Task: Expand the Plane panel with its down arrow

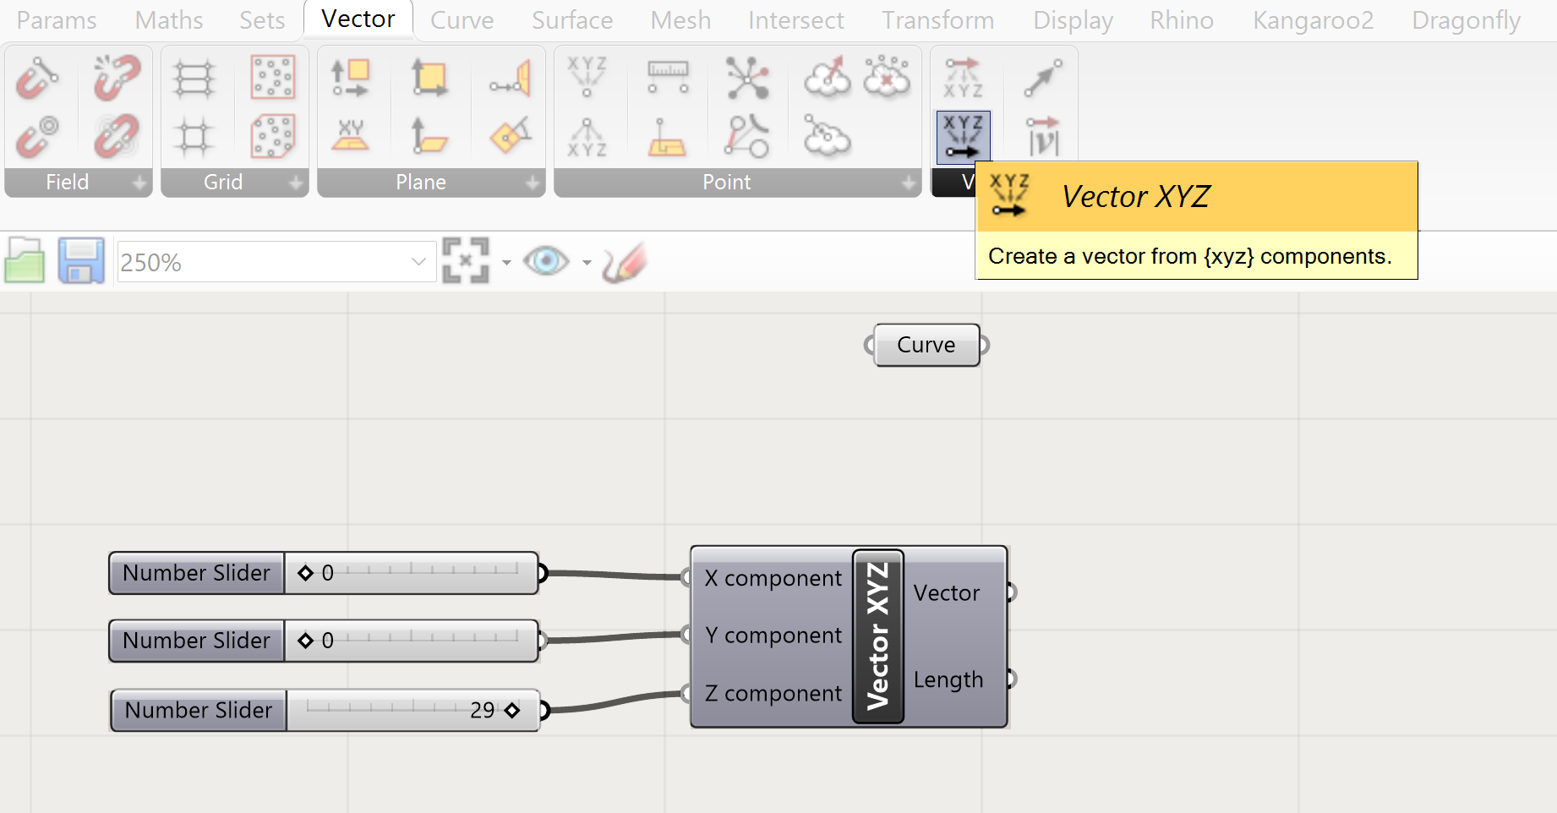Action: (532, 182)
